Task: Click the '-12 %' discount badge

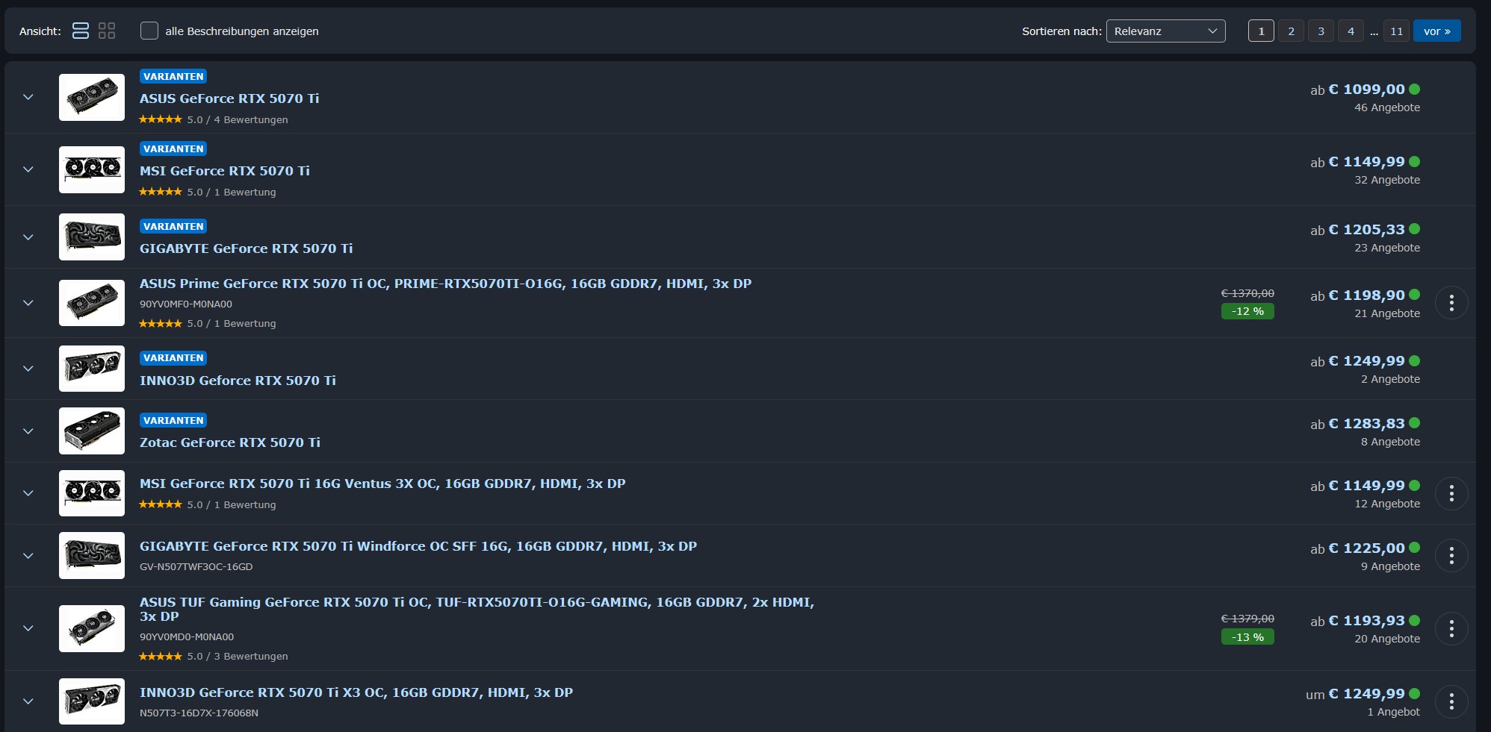Action: (1247, 311)
